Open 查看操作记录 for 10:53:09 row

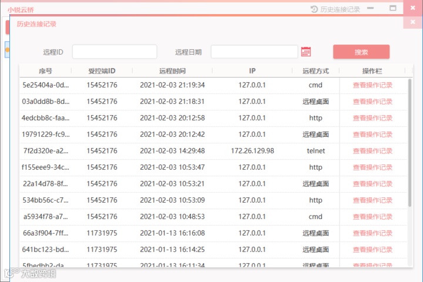pyautogui.click(x=372, y=200)
